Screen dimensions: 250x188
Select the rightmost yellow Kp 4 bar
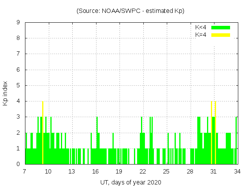click(x=215, y=132)
